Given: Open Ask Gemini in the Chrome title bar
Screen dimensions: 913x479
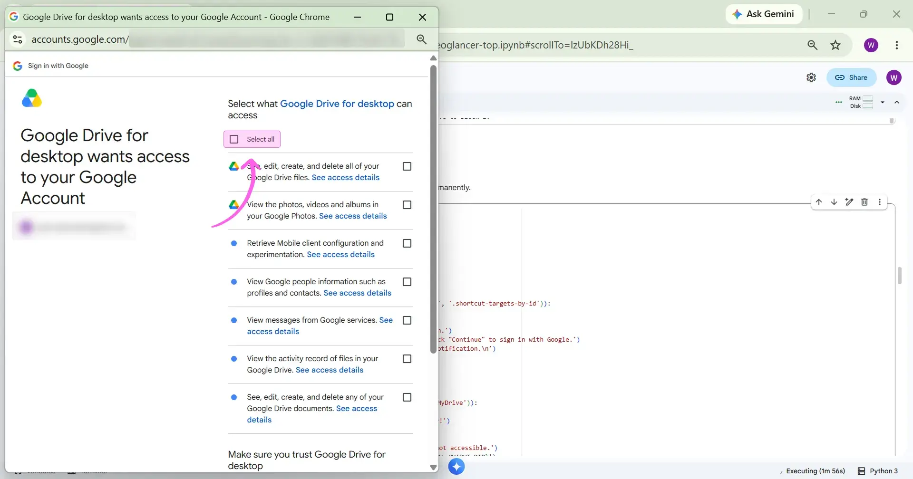Looking at the screenshot, I should pos(764,14).
